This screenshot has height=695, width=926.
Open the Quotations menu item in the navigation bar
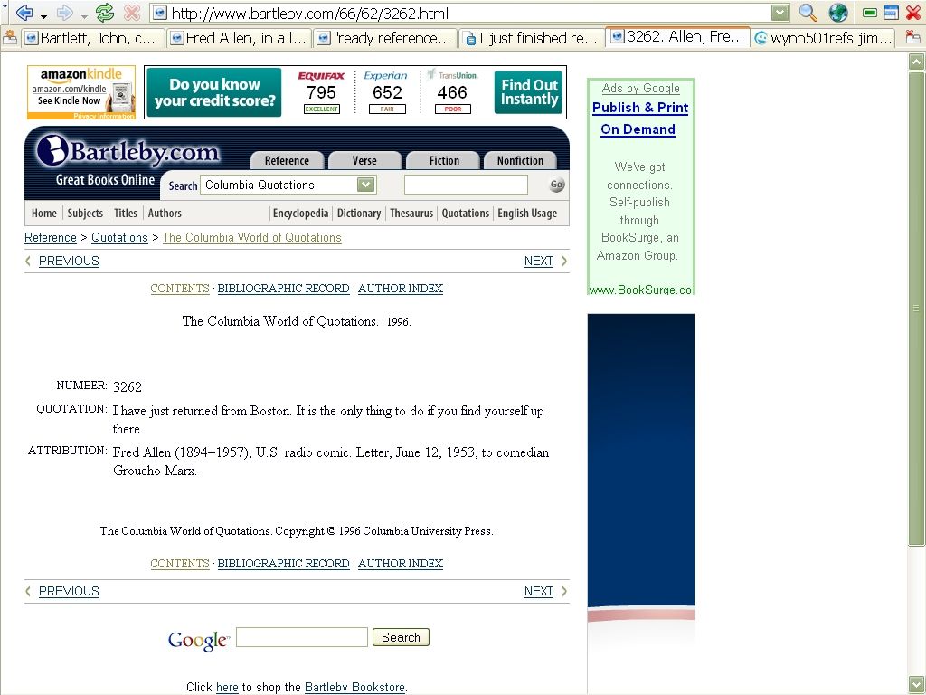click(465, 213)
